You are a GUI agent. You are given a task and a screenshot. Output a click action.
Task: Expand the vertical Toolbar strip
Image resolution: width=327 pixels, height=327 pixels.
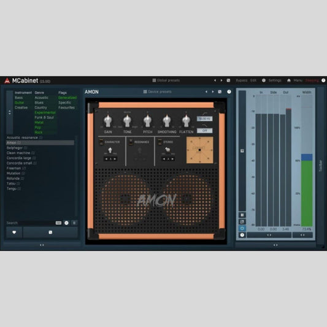click(x=321, y=166)
